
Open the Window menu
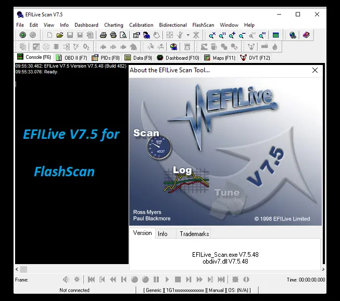229,25
